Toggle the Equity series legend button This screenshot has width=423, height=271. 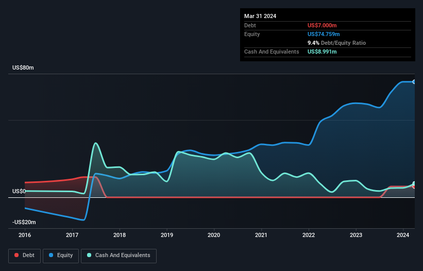[61, 256]
